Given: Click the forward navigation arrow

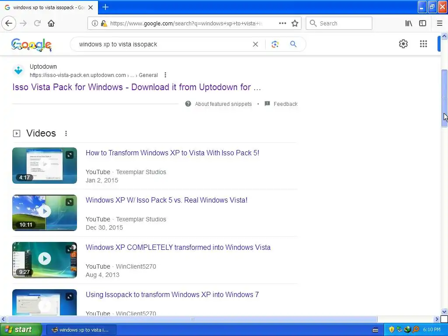Looking at the screenshot, I should (24, 24).
